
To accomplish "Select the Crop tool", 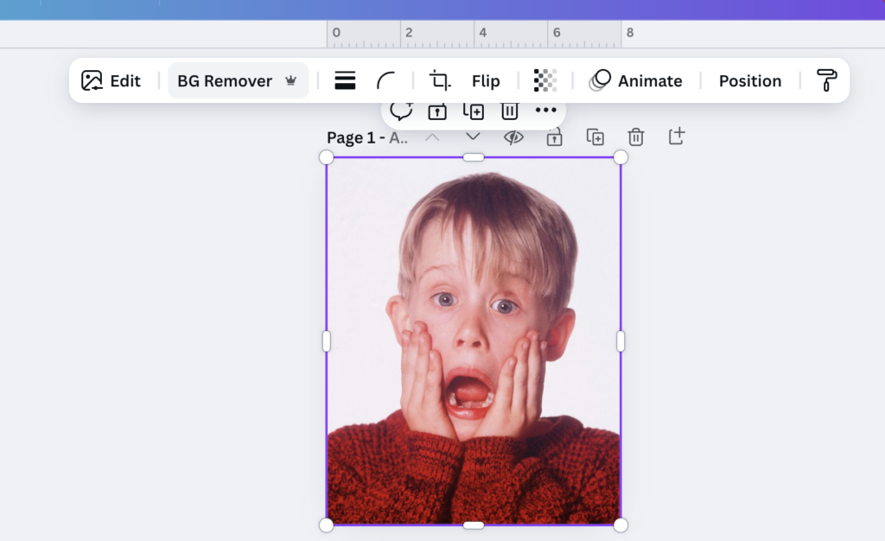I will point(440,80).
